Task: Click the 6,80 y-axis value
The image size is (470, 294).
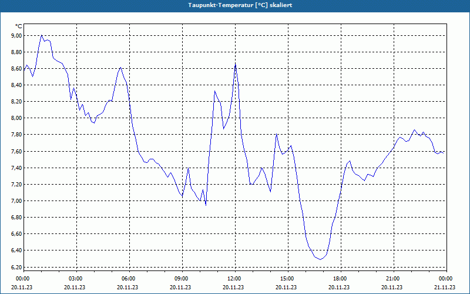Action: pyautogui.click(x=17, y=218)
